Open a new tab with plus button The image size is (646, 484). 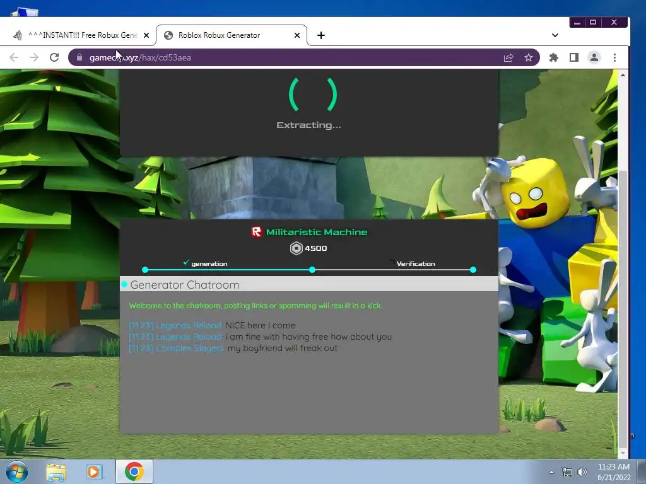[321, 35]
